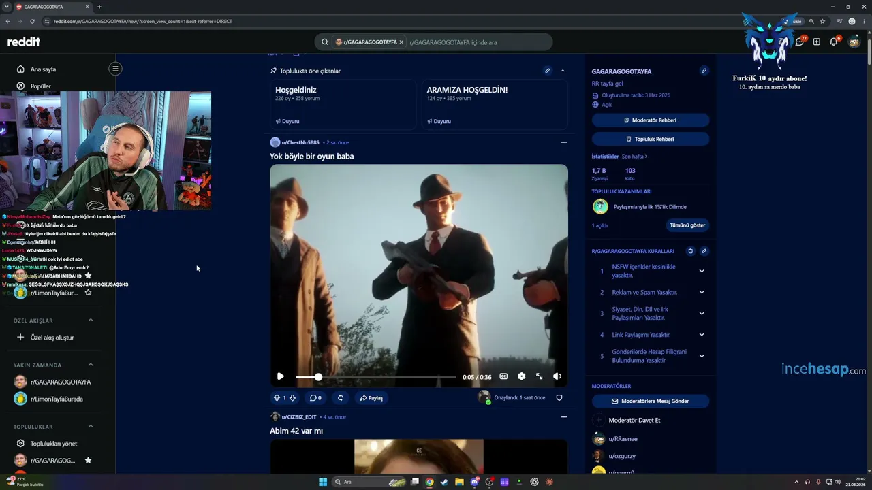The height and width of the screenshot is (490, 872).
Task: Expand the Reklam ve Spam Yasaktır rule
Action: pyautogui.click(x=702, y=292)
